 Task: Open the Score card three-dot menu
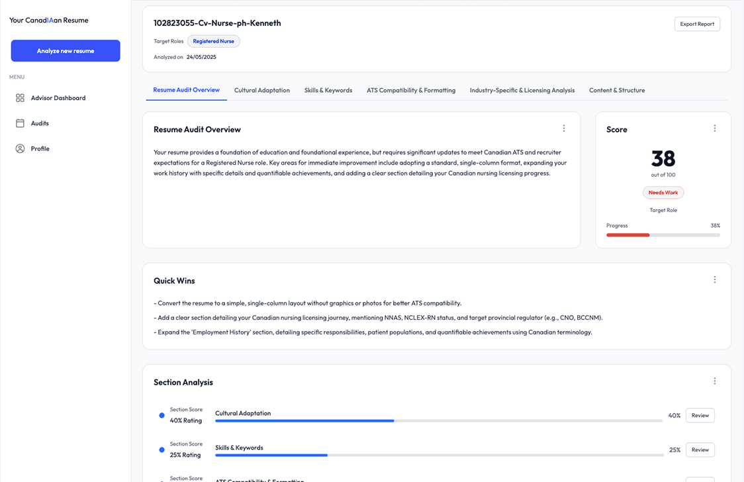pos(715,128)
